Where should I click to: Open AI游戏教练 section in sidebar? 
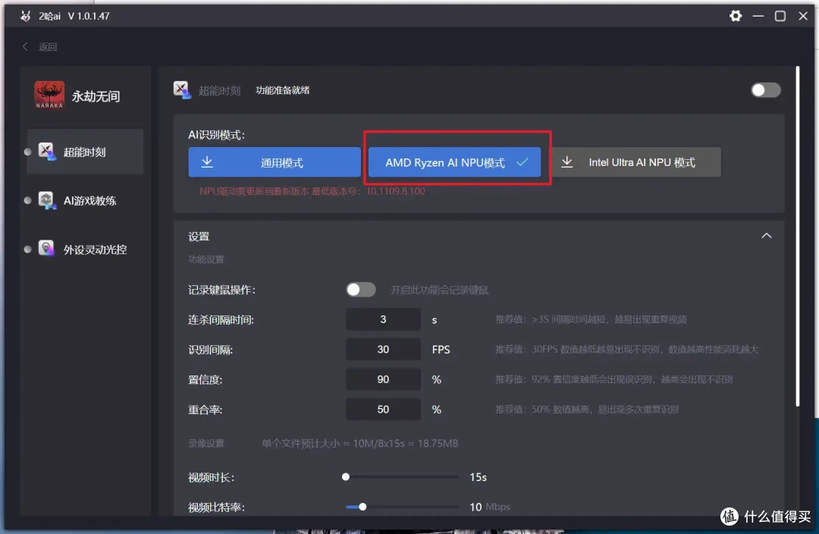[x=85, y=201]
